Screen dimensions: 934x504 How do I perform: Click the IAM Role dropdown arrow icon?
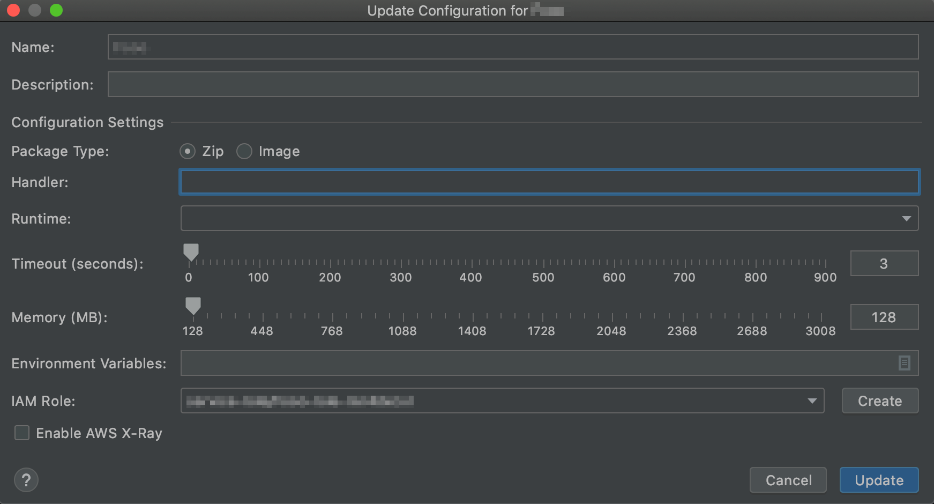pyautogui.click(x=812, y=401)
